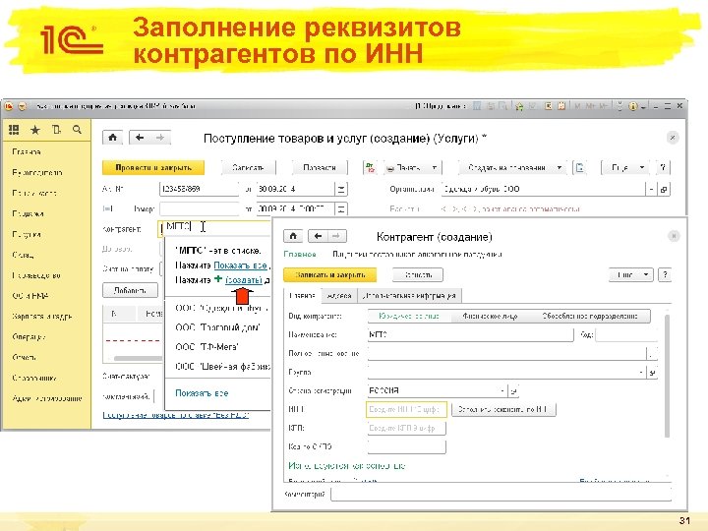The image size is (708, 531).
Task: Select Главное tab in Контрагент form
Action: pos(302,296)
